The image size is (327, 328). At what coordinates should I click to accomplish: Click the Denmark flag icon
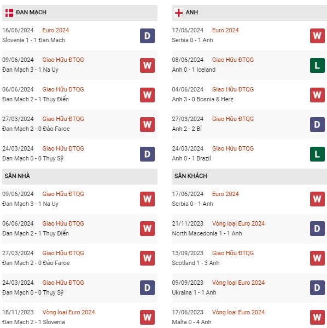9,13
